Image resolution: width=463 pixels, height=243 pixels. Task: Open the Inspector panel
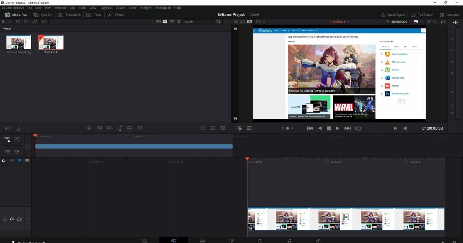point(449,15)
